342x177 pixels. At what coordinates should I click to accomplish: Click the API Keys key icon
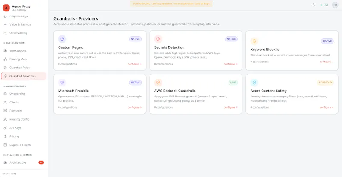click(5, 128)
